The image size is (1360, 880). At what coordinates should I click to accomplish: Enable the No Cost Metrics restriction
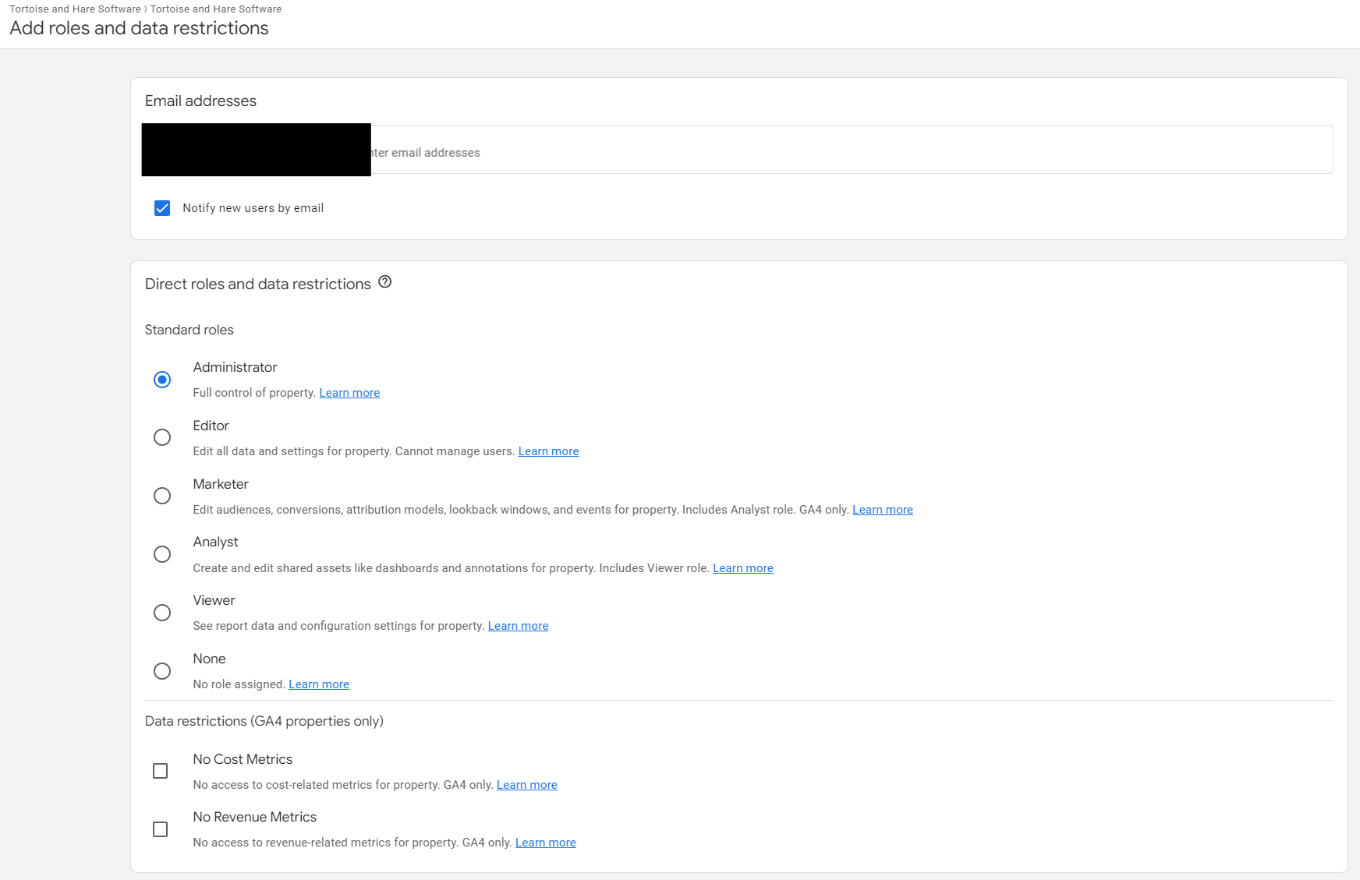point(160,771)
